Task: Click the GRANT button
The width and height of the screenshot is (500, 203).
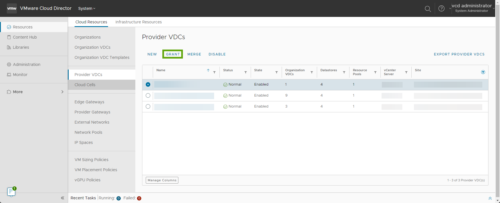Action: [x=173, y=54]
